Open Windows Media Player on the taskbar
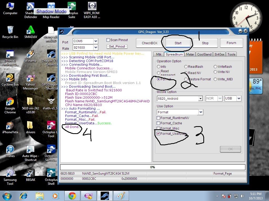Viewport: 269px width, 201px height. pyautogui.click(x=56, y=196)
